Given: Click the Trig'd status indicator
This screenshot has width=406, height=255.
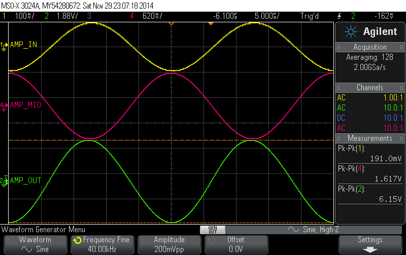Looking at the screenshot, I should click(x=310, y=16).
